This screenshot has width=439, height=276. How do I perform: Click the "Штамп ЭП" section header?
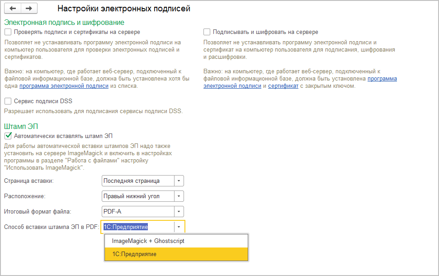pyautogui.click(x=20, y=127)
